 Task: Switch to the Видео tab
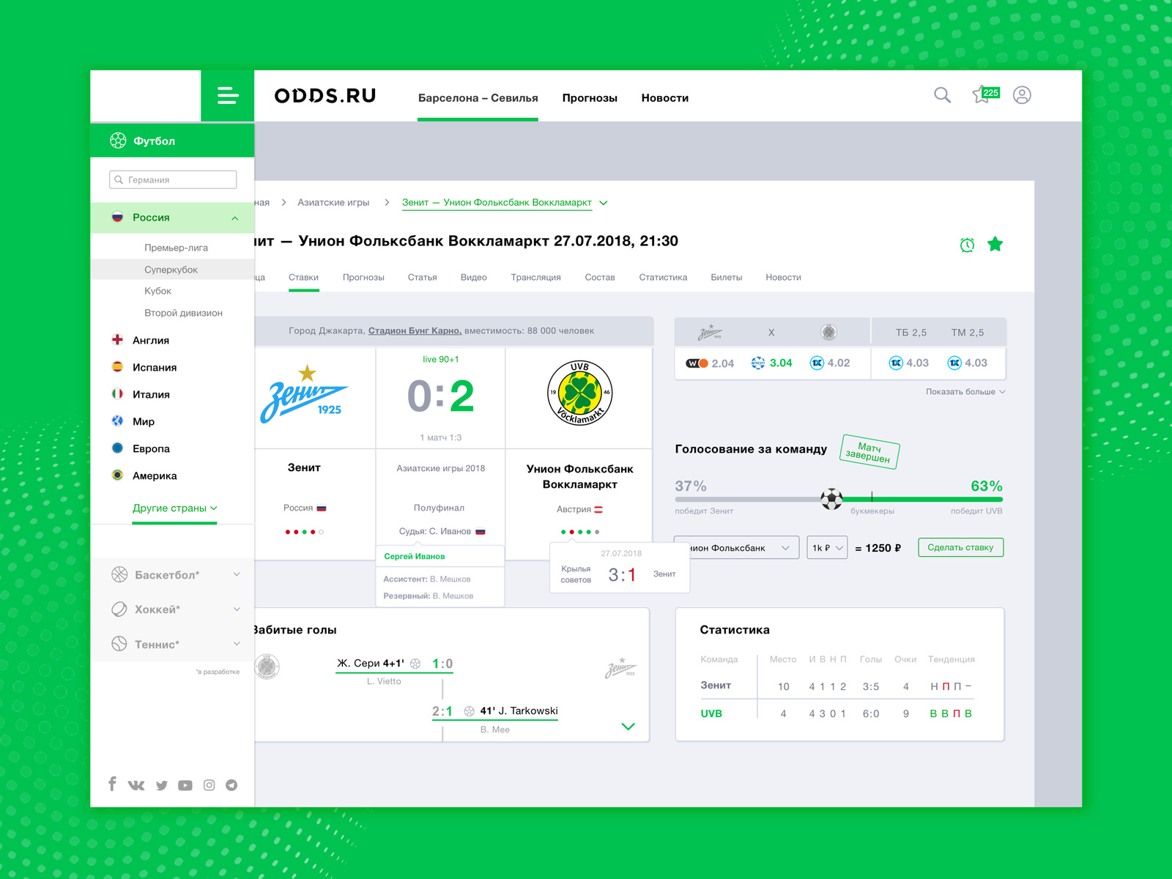tap(474, 278)
